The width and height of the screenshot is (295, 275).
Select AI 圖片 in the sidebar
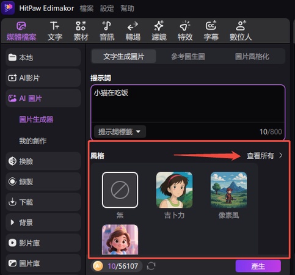43,98
